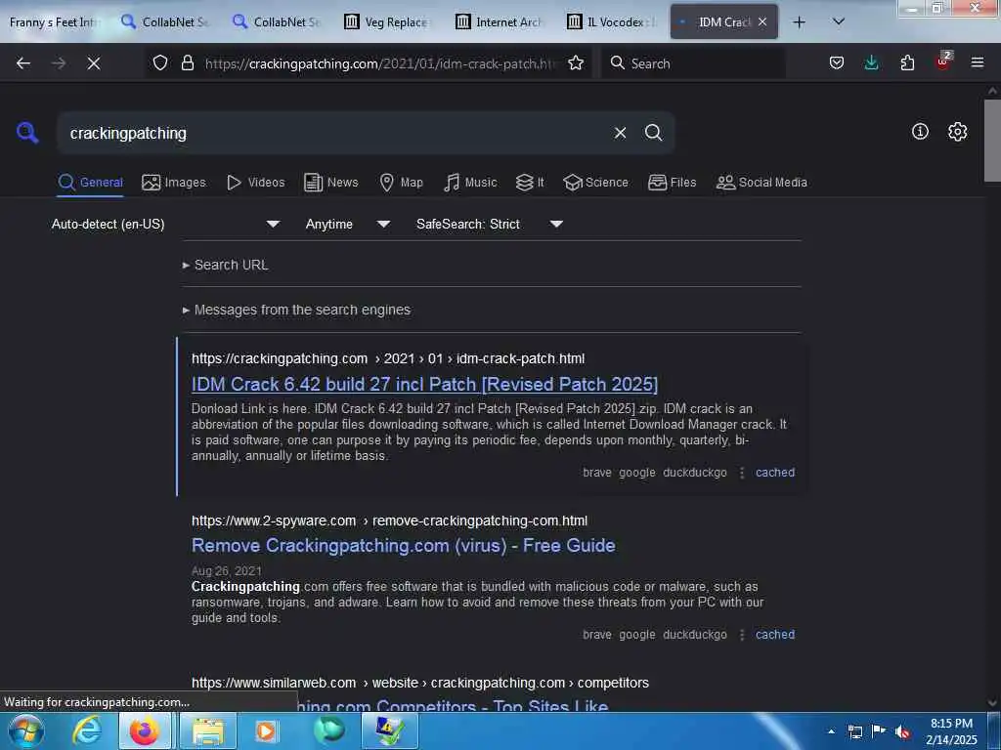Select the Map search category
Image resolution: width=1001 pixels, height=750 pixels.
point(401,183)
